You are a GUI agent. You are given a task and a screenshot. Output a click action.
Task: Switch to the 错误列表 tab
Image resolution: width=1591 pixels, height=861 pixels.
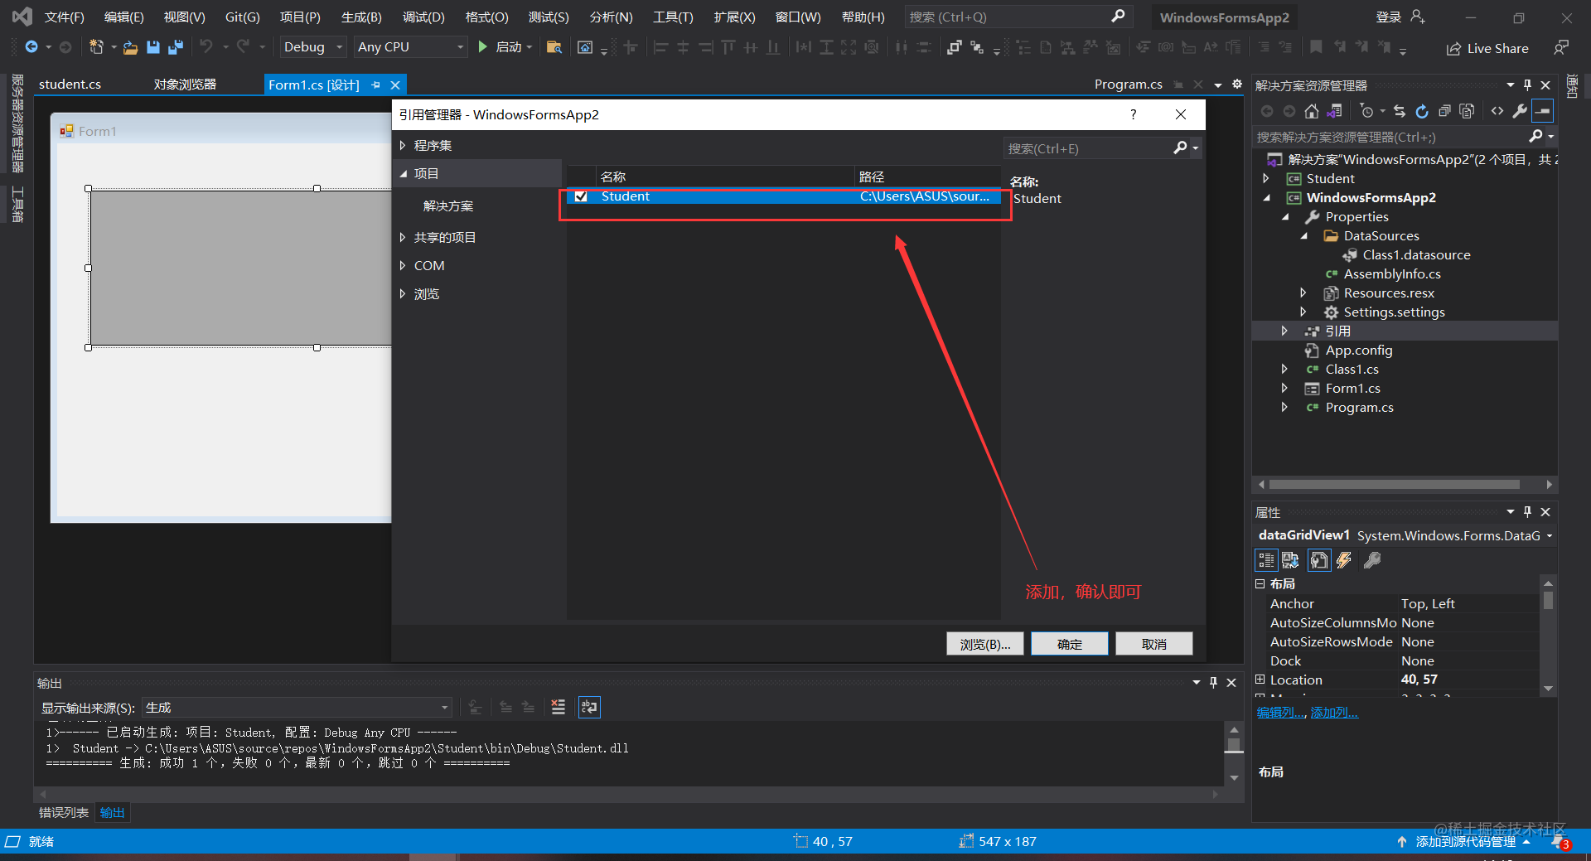(x=64, y=813)
